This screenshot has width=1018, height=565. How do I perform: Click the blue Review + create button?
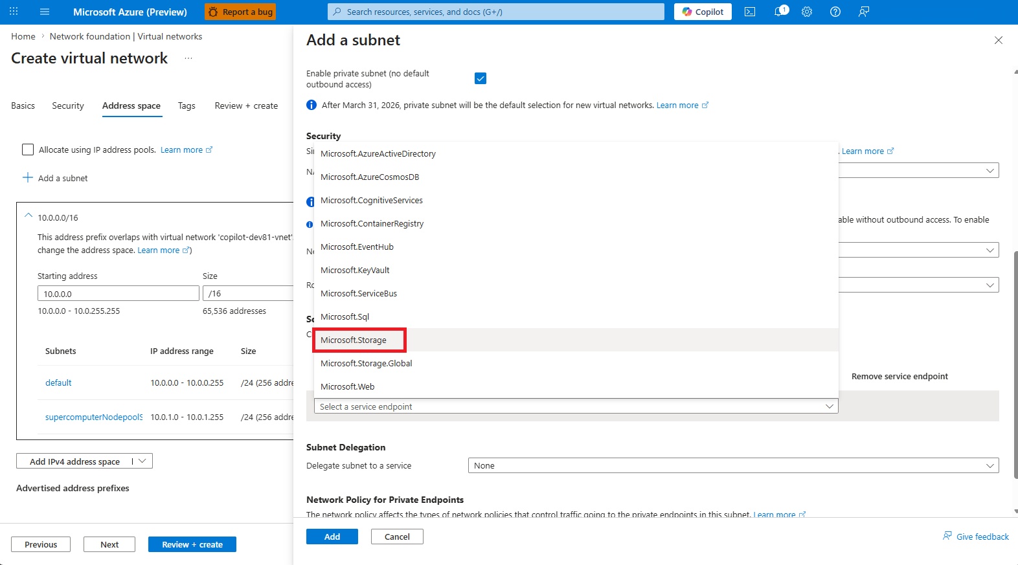point(192,544)
